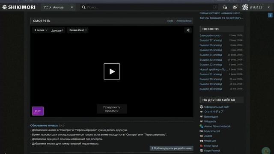Click the World Art icon

201,141
